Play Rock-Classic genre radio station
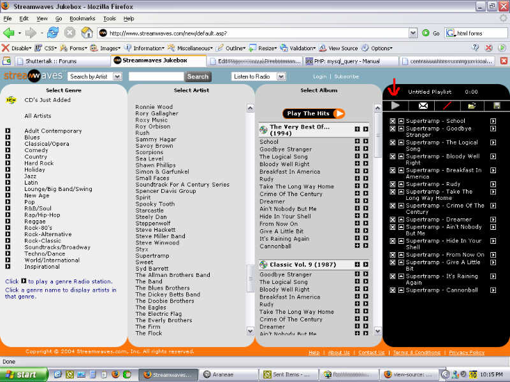Image resolution: width=510 pixels, height=382 pixels. click(8, 241)
